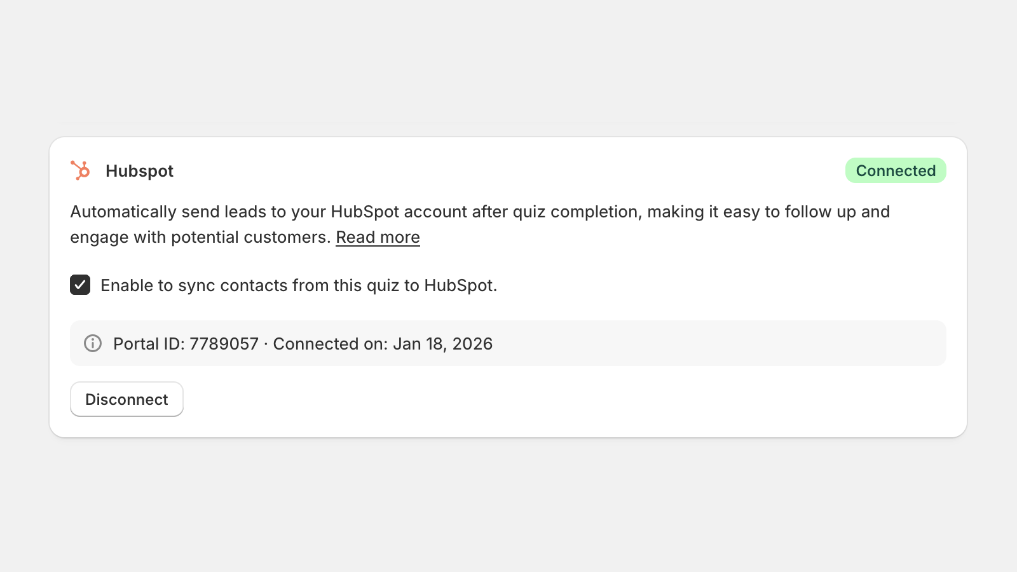
Task: Click the 'Hubspot' title text
Action: click(x=139, y=170)
